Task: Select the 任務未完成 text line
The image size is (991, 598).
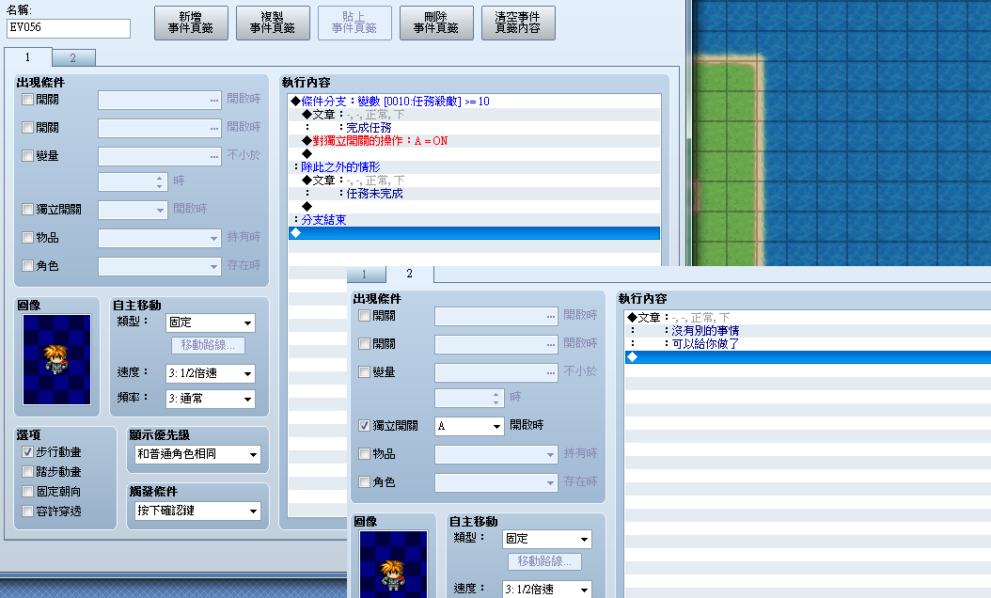Action: point(475,194)
